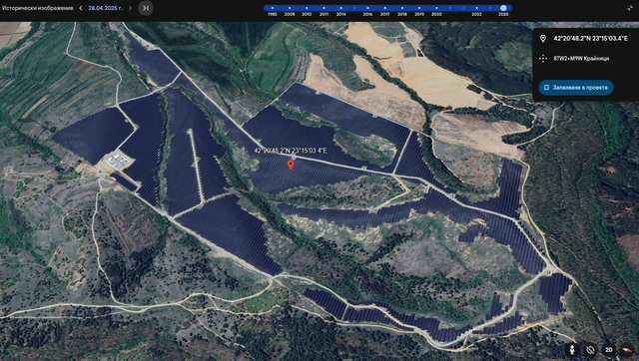
Task: Click the Запазване в проекта button
Action: (576, 88)
